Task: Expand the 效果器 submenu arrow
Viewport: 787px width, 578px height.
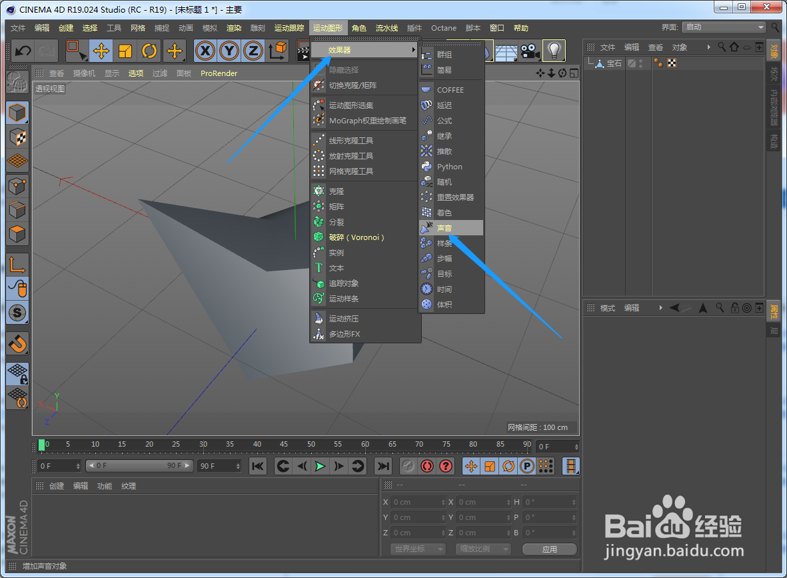Action: (414, 50)
